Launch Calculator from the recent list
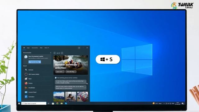The width and height of the screenshot is (199, 112). pyautogui.click(x=38, y=97)
